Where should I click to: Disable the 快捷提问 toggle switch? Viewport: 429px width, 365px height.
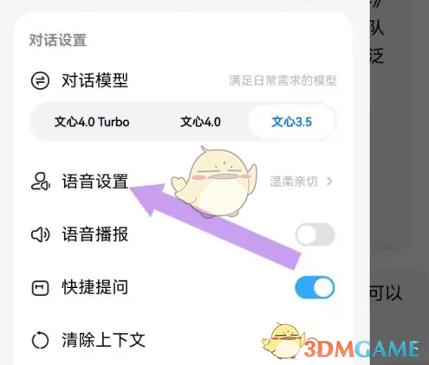(315, 287)
